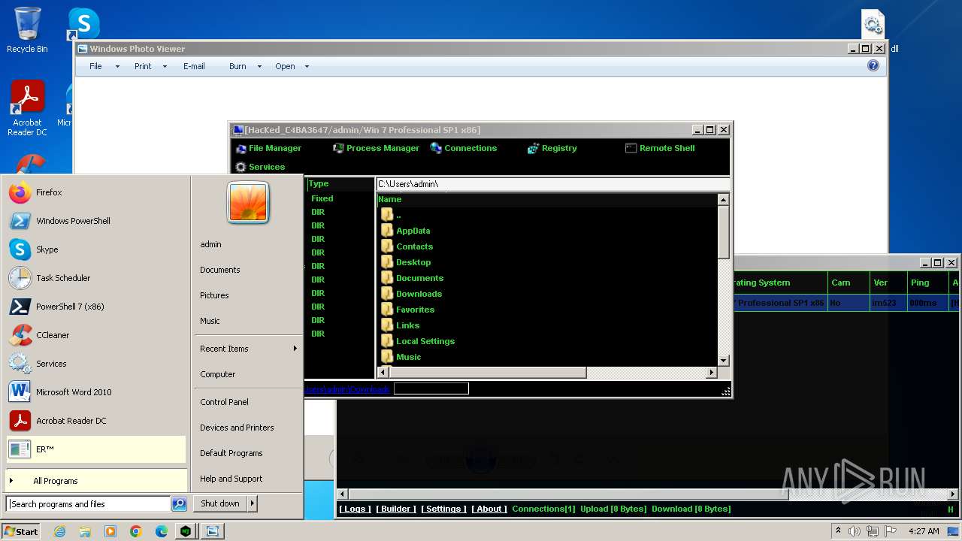Open the Settings link in the status bar
The image size is (962, 541).
[x=443, y=509]
